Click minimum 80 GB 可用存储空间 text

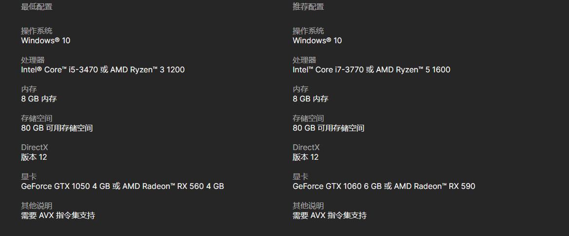(57, 128)
